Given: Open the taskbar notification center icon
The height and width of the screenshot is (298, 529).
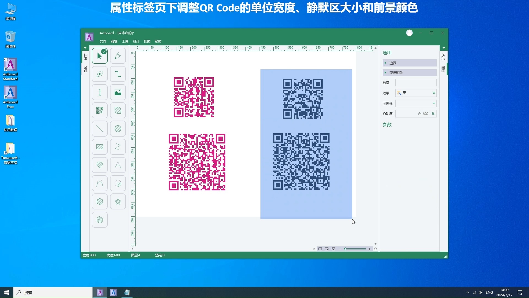Looking at the screenshot, I should tap(520, 292).
